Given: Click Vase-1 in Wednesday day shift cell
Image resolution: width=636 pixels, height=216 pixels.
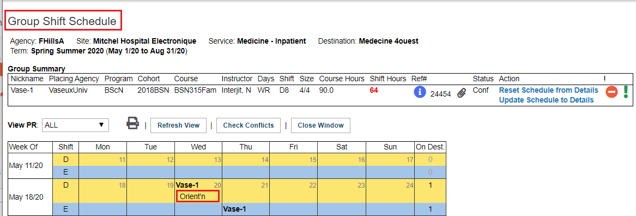Looking at the screenshot, I should [x=187, y=185].
